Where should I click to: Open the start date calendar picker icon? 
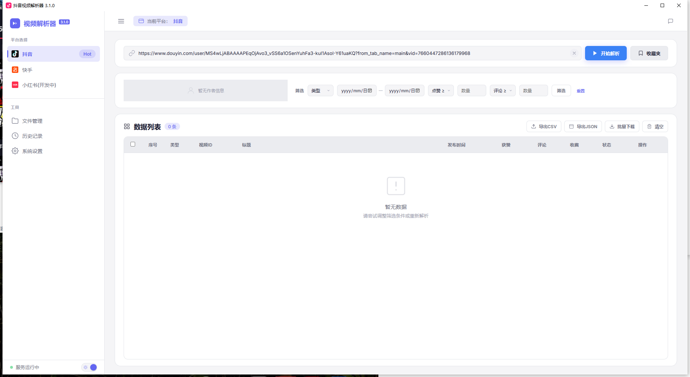click(x=370, y=90)
